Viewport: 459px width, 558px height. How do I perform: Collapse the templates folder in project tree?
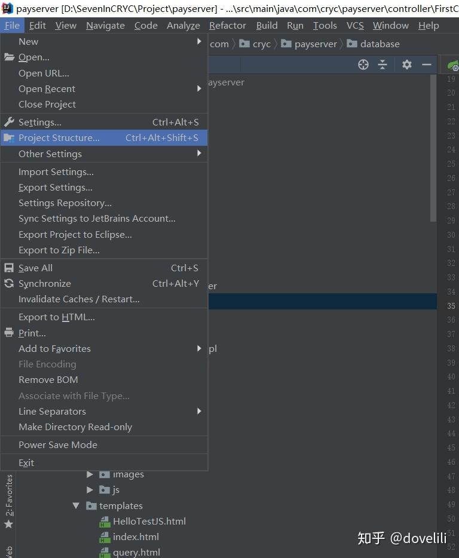(x=76, y=505)
